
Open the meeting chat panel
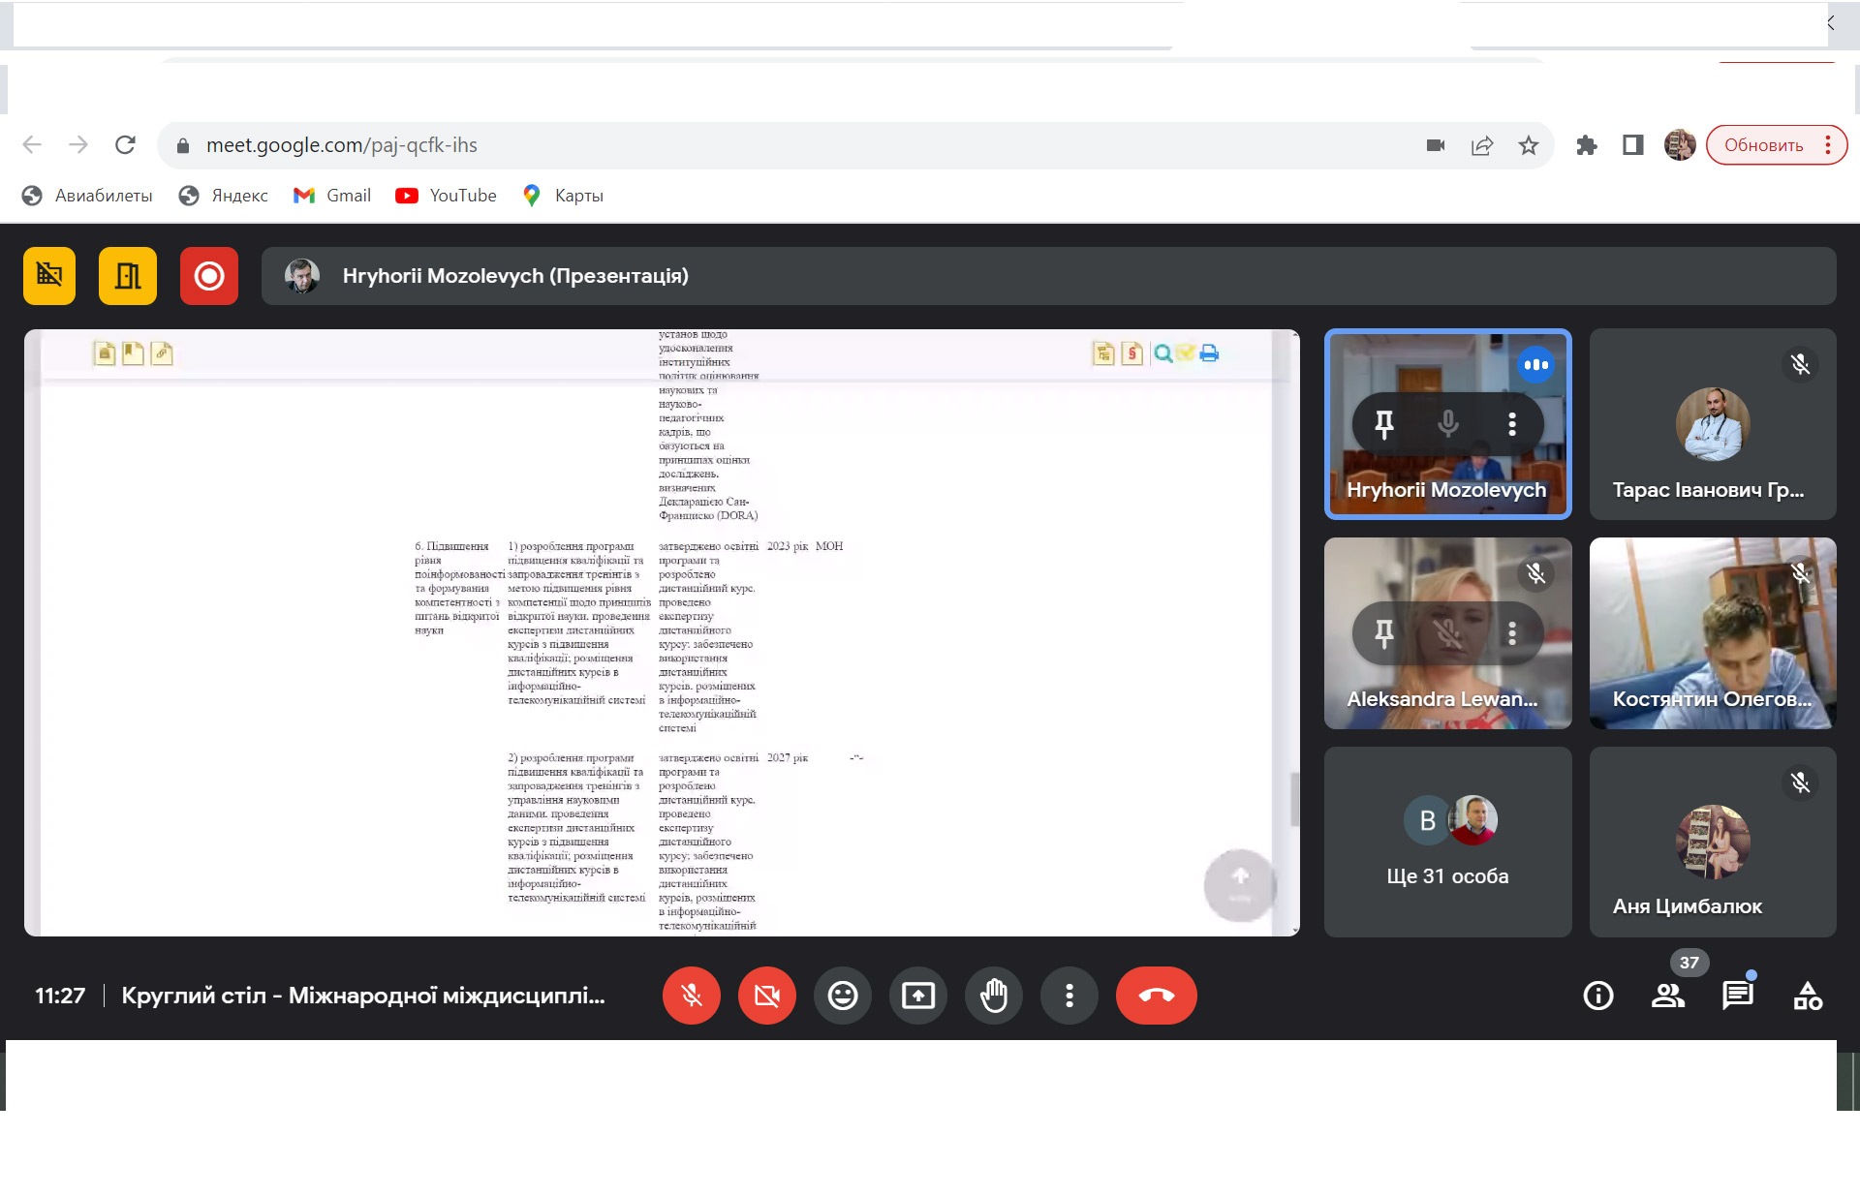pos(1737,996)
